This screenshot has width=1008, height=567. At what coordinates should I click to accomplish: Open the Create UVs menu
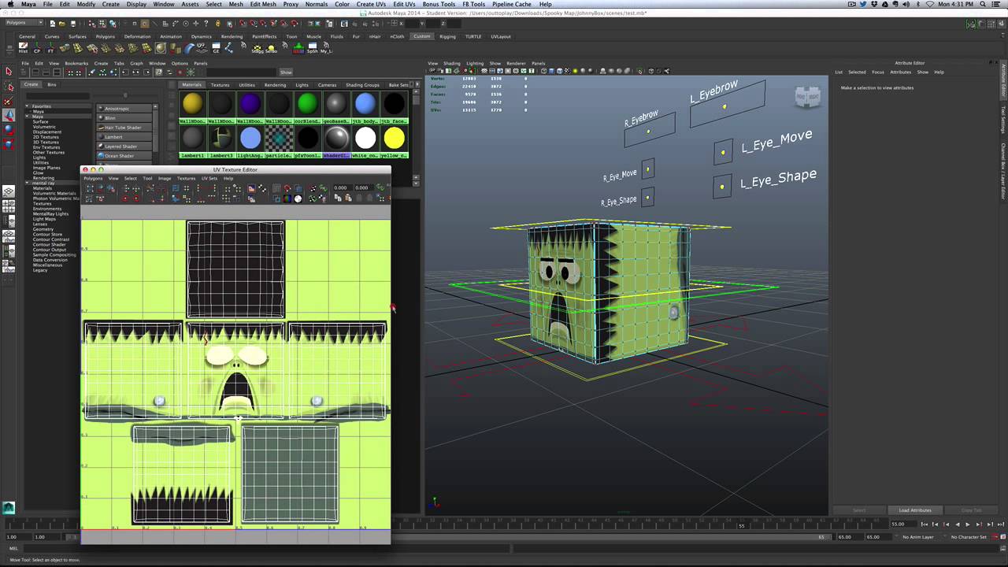point(371,4)
